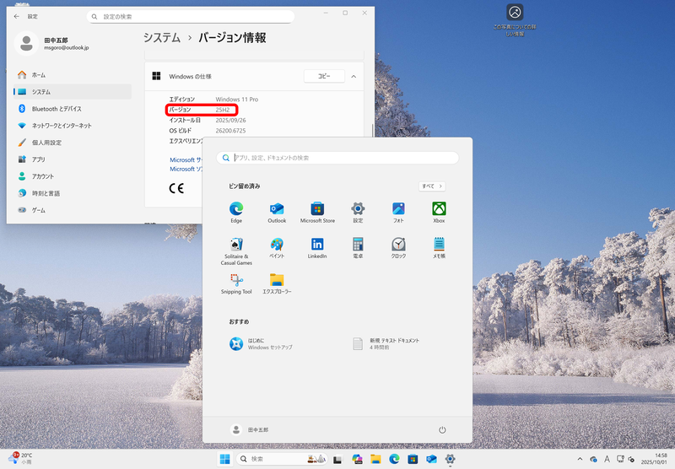
Task: Go back with Settings back arrow
Action: 16,16
